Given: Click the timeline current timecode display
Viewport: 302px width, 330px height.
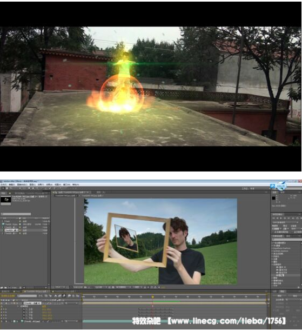Looking at the screenshot, I should (x=8, y=296).
